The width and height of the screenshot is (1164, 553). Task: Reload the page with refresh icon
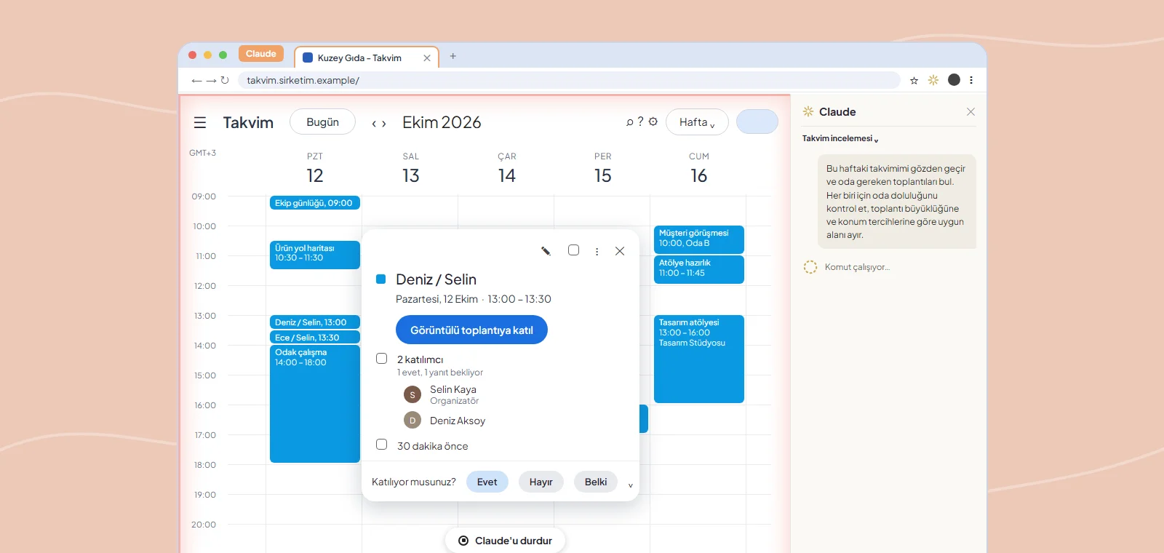pos(225,80)
